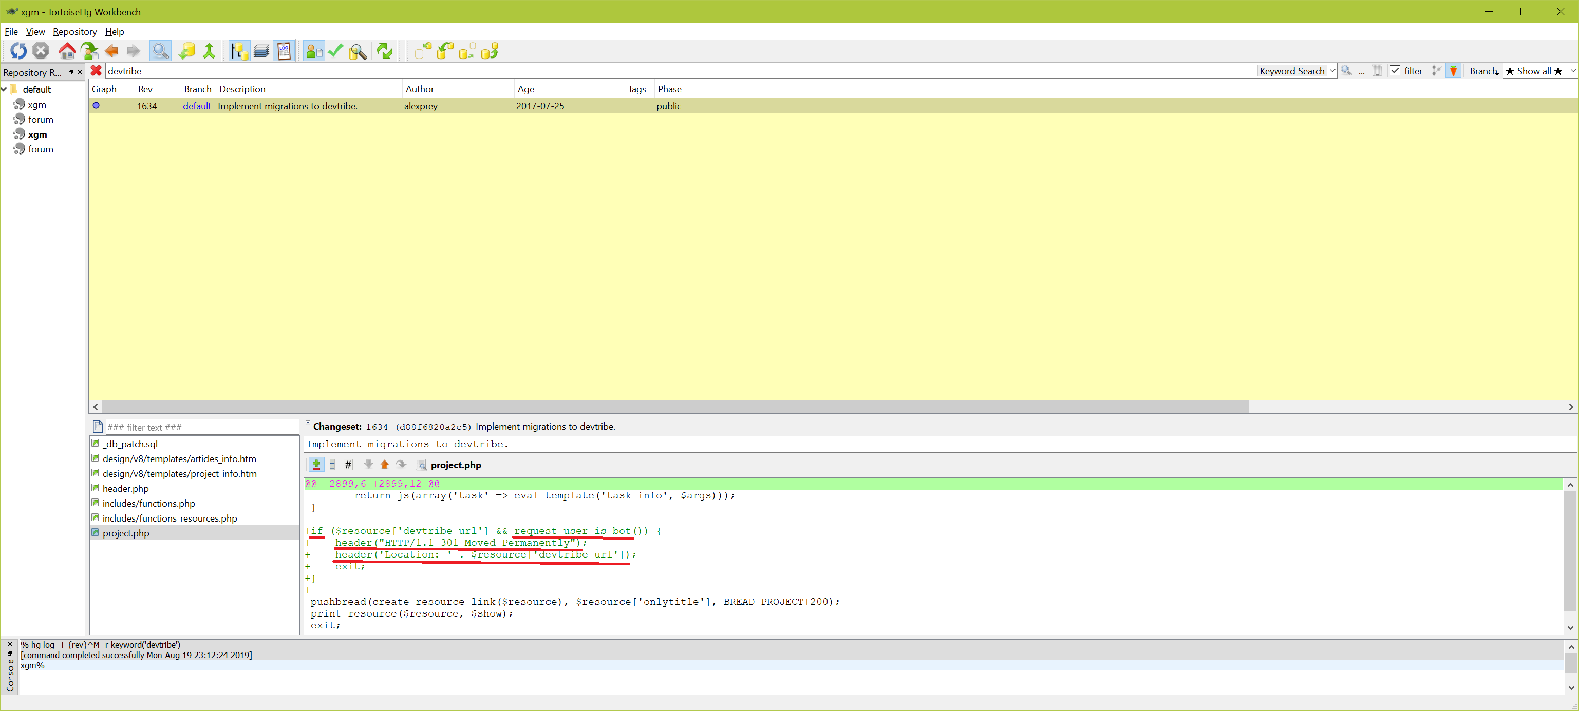Open the Repository menu

pos(75,32)
